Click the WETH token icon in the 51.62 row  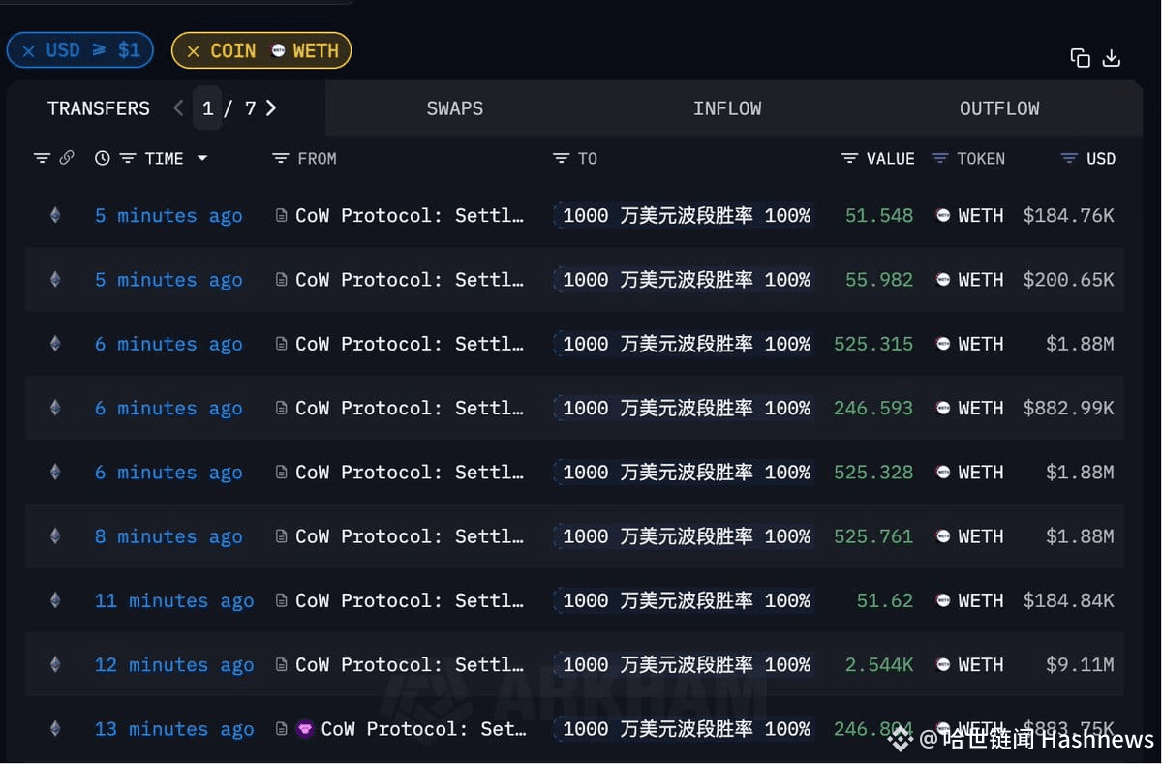pyautogui.click(x=943, y=600)
